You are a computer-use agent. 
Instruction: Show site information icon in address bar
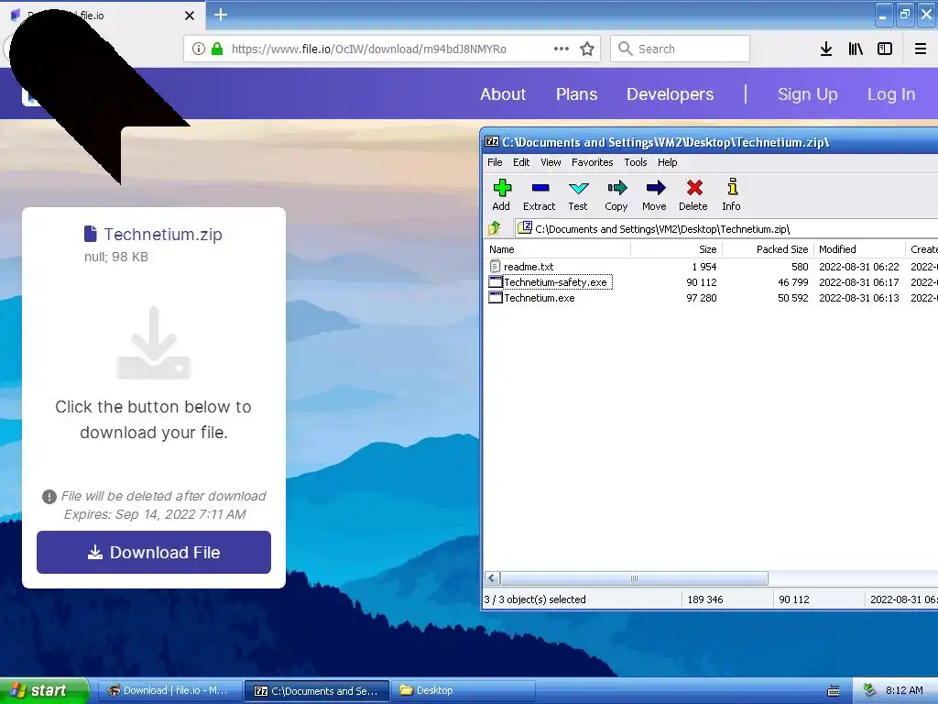(x=199, y=49)
